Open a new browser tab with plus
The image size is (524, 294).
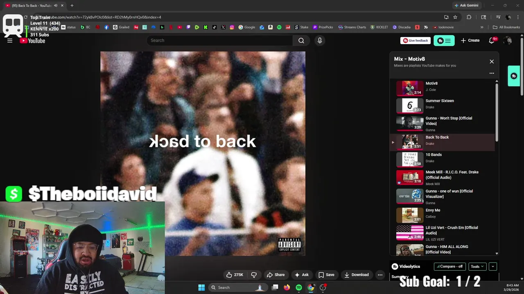(72, 5)
